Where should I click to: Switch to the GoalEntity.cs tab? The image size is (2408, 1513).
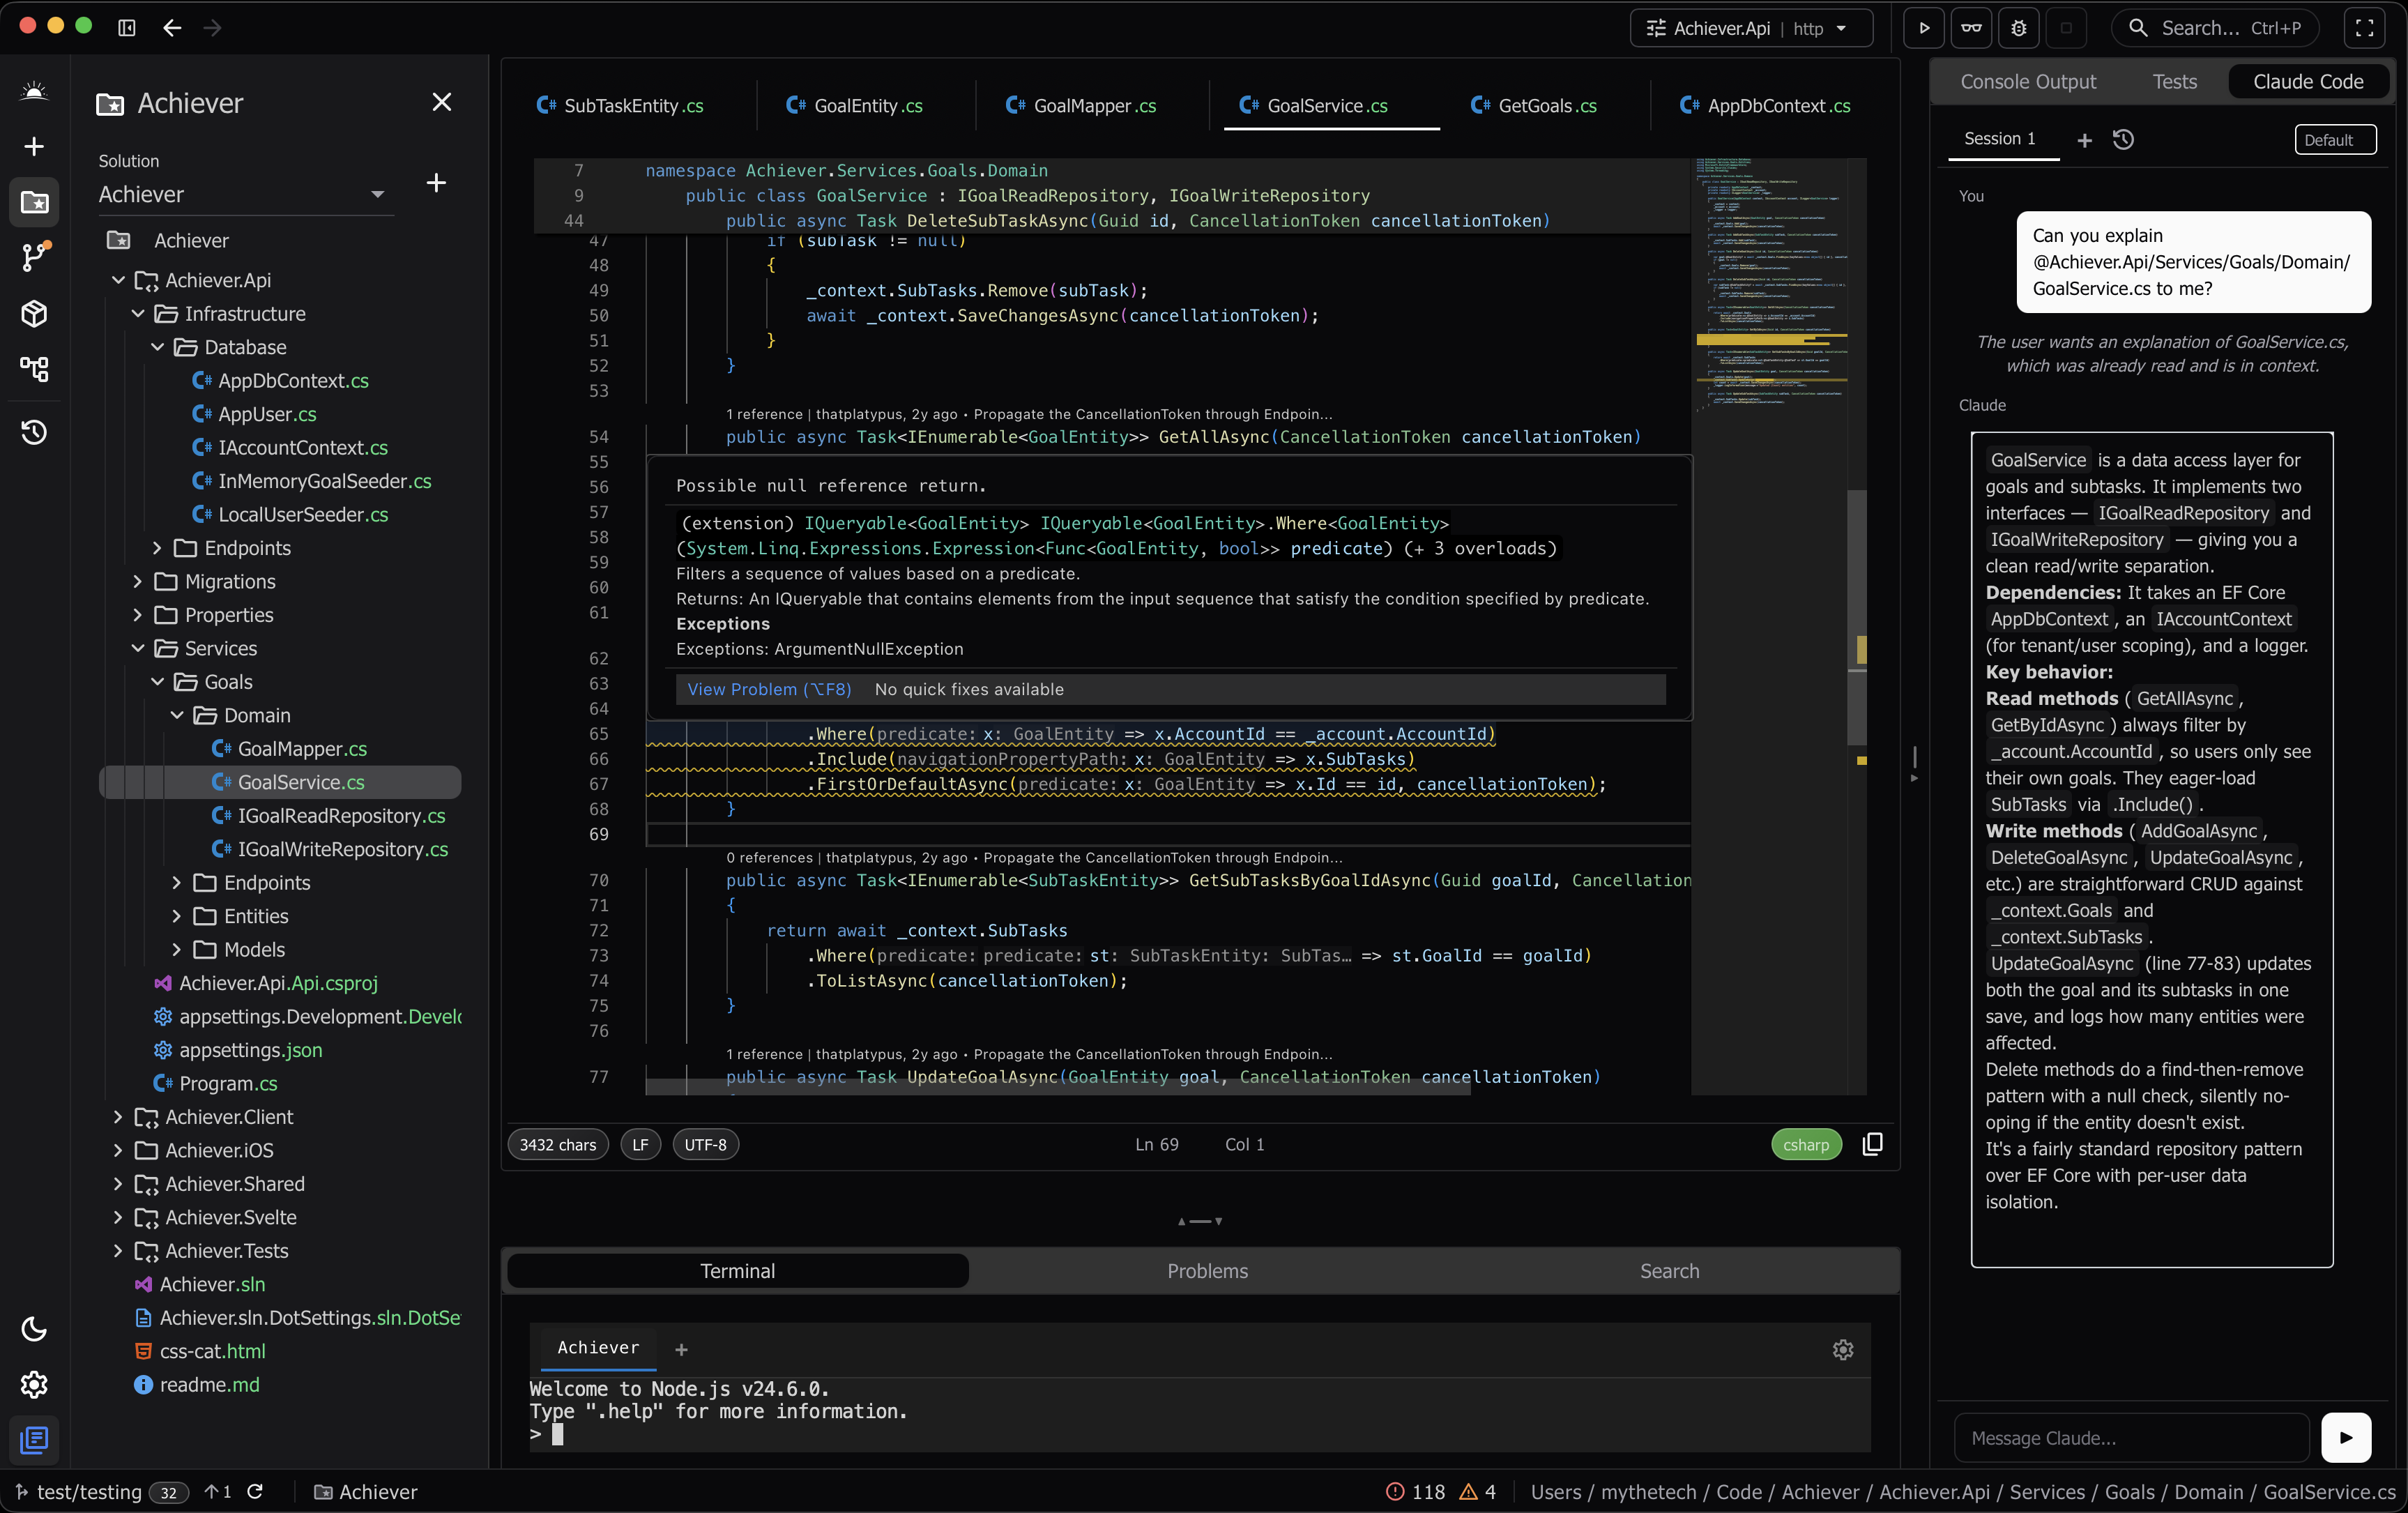[854, 105]
